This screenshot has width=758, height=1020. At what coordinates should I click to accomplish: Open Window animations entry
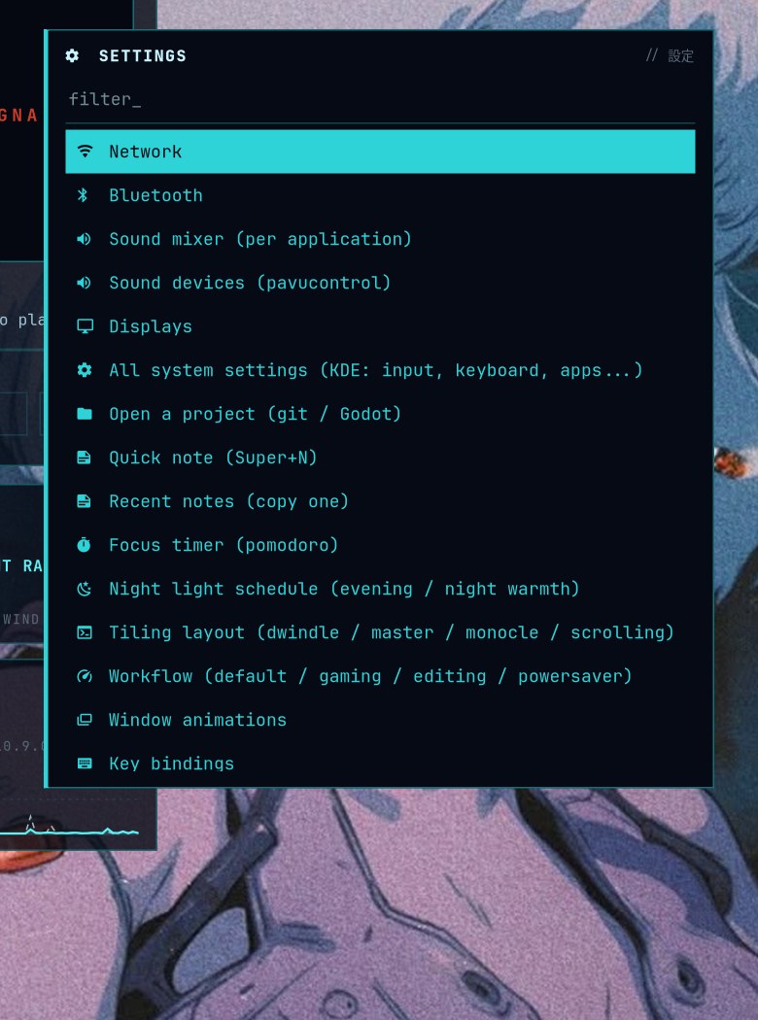click(380, 720)
